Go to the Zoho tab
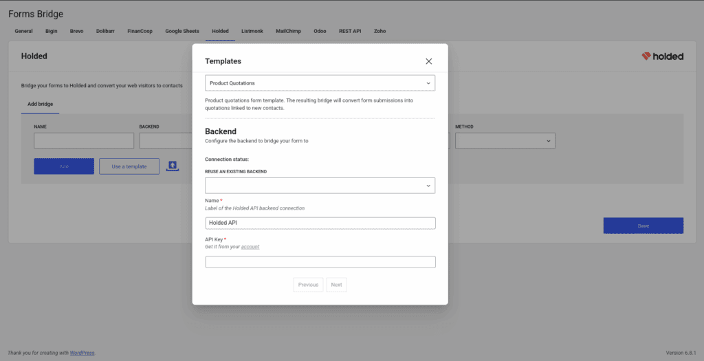The width and height of the screenshot is (704, 361). coord(379,31)
